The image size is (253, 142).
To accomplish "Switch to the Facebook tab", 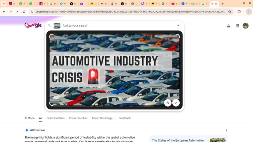I will (x=184, y=4).
